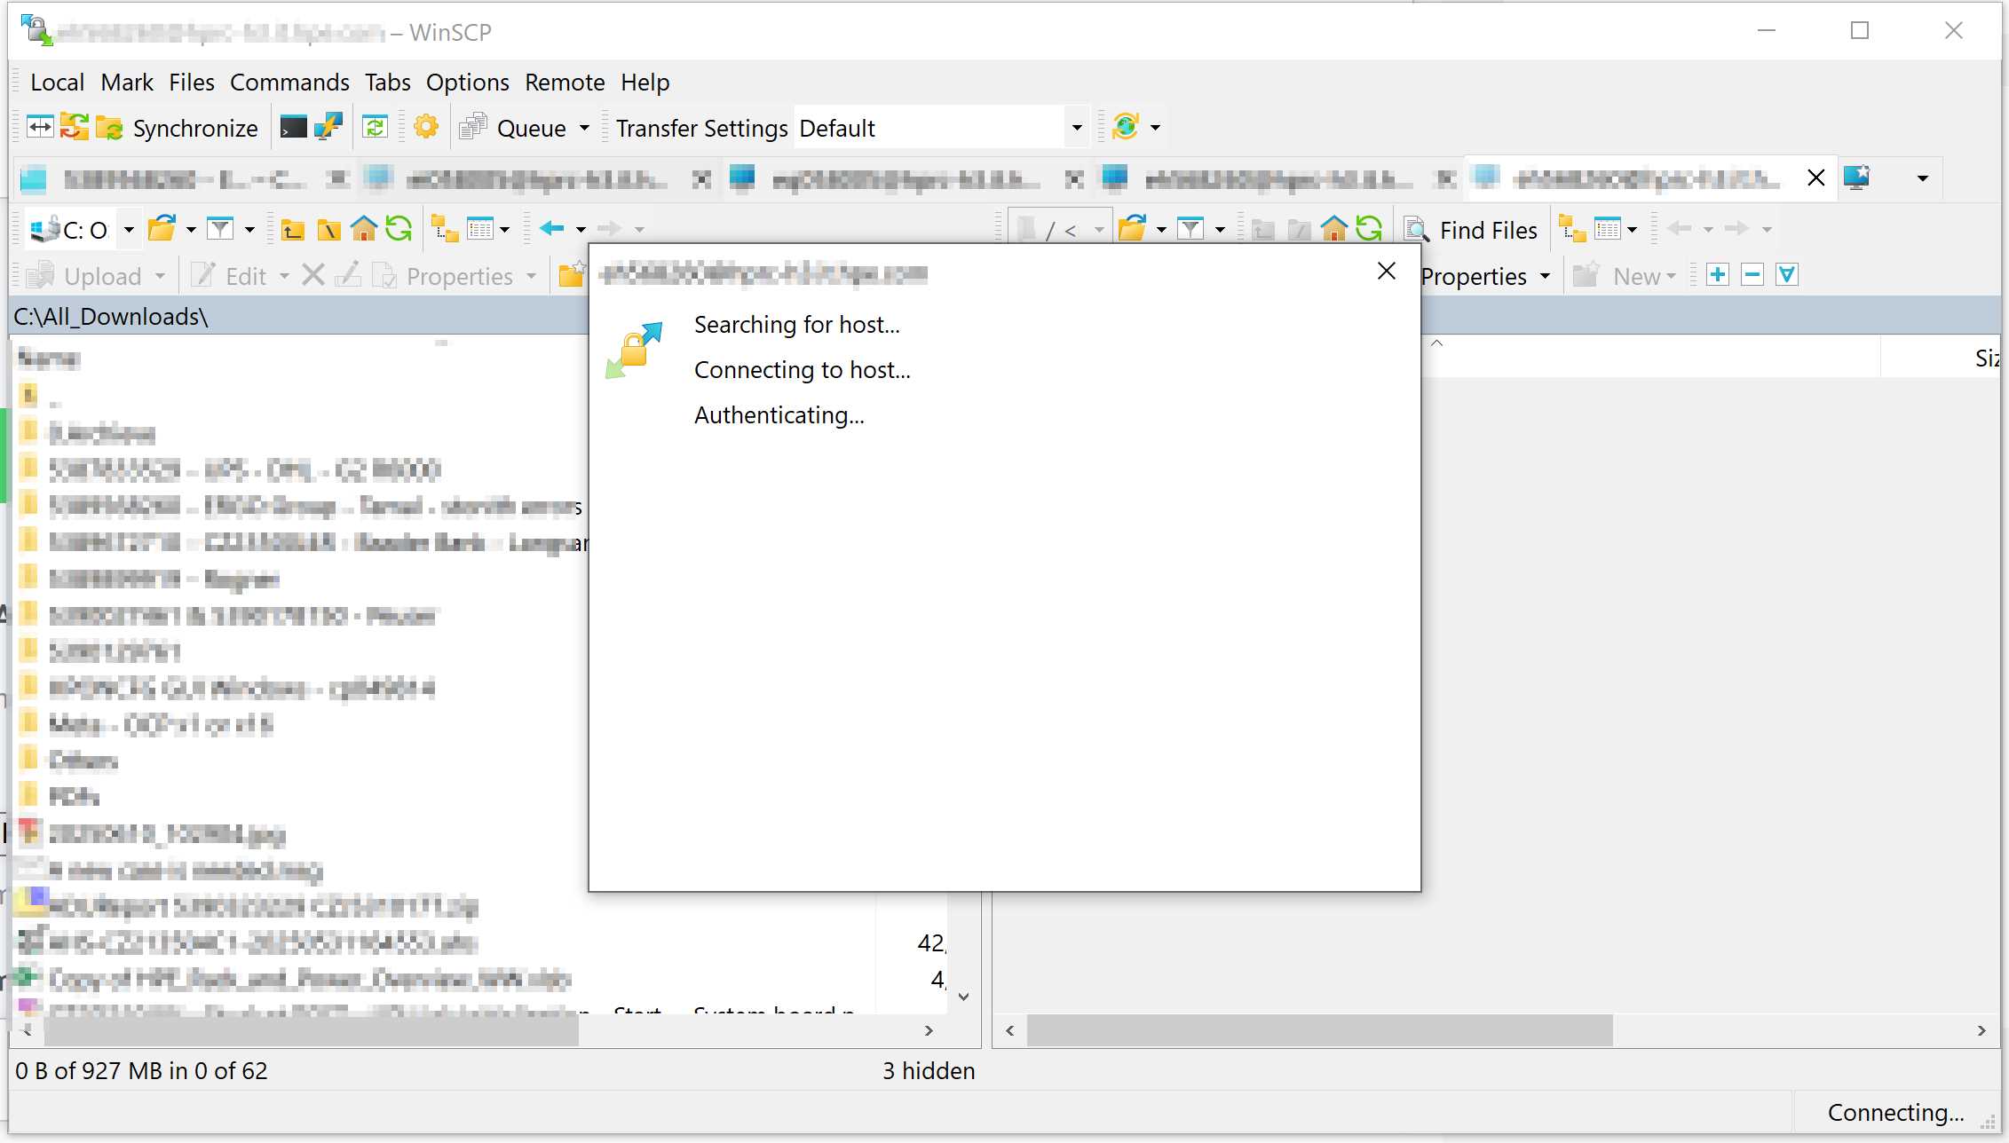Refresh the local panel file list

point(399,230)
